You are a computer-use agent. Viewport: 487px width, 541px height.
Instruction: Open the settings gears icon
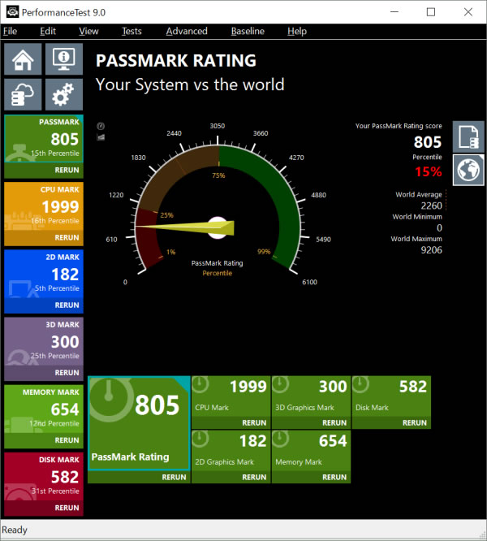click(x=64, y=94)
